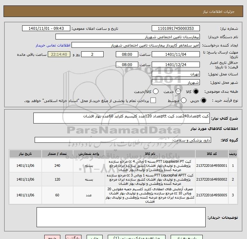The image size is (247, 239).
Task: Click the quantity cell 240
Action: click(x=57, y=166)
